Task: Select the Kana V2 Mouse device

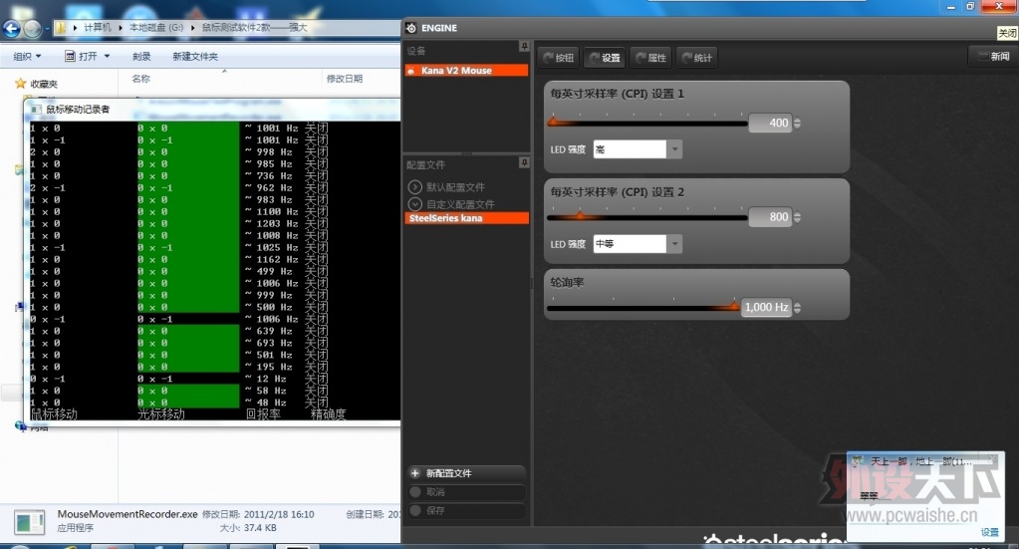Action: (x=466, y=70)
